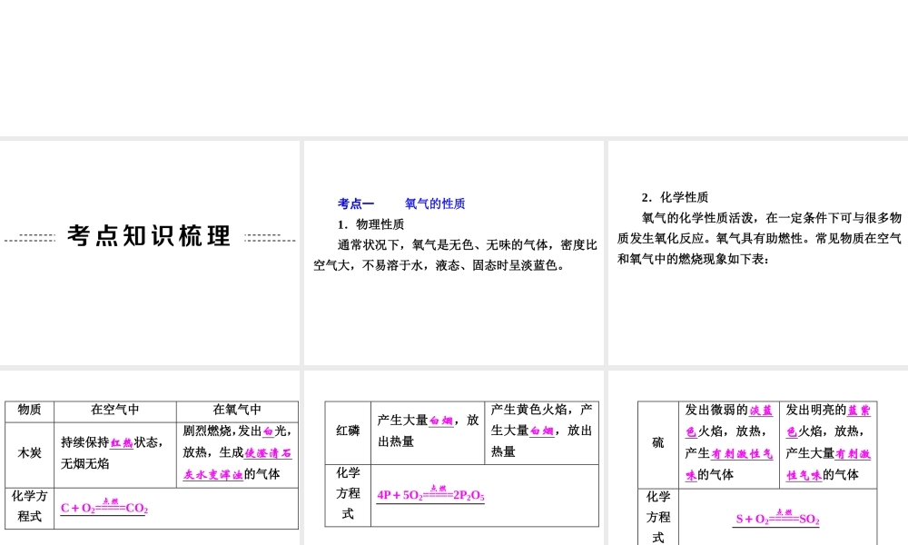Select the column header 在空气中
Viewport: 908px width, 545px height.
[x=115, y=410]
